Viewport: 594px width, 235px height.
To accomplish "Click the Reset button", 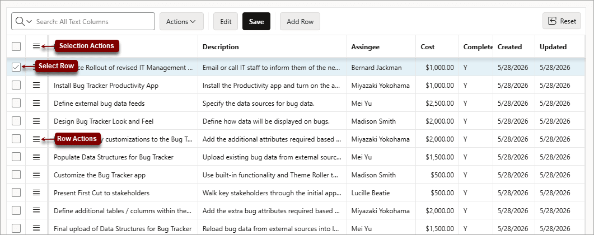I will coord(562,21).
